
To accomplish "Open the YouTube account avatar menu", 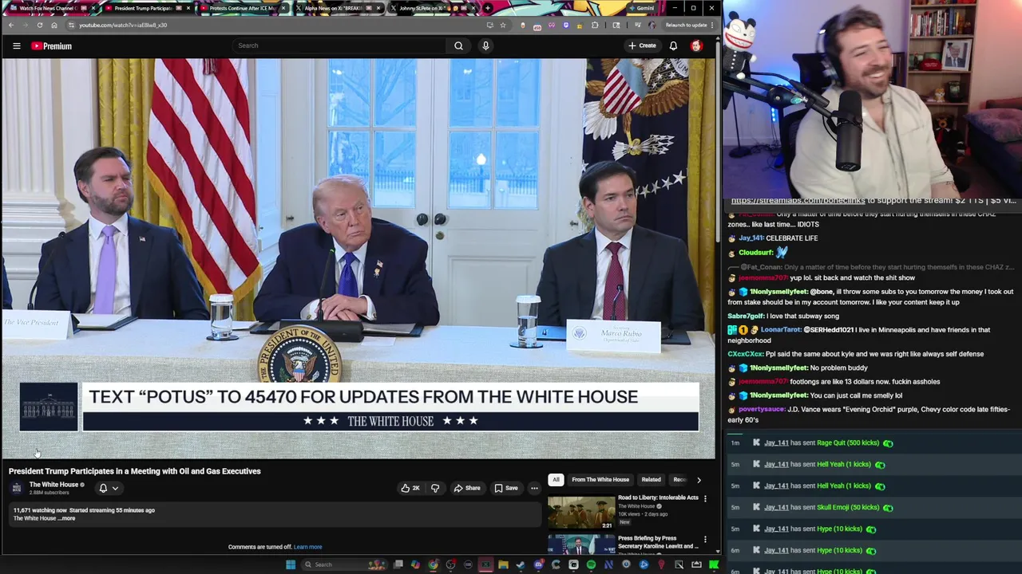I will (696, 45).
